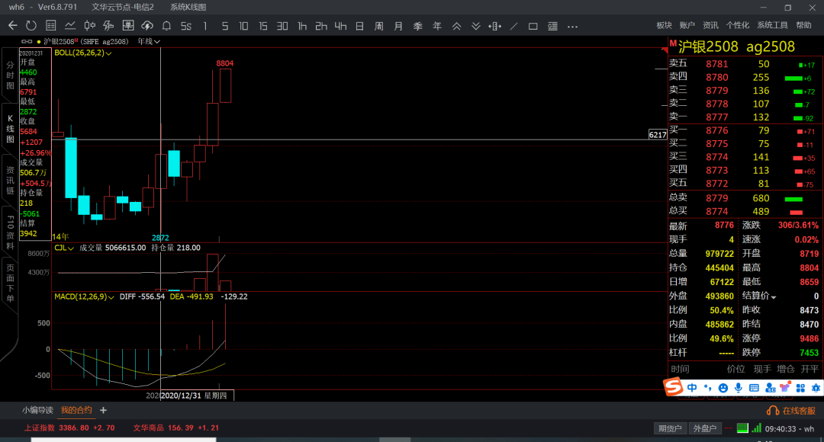
Task: Open the list panel icon in toolbar
Action: point(552,26)
